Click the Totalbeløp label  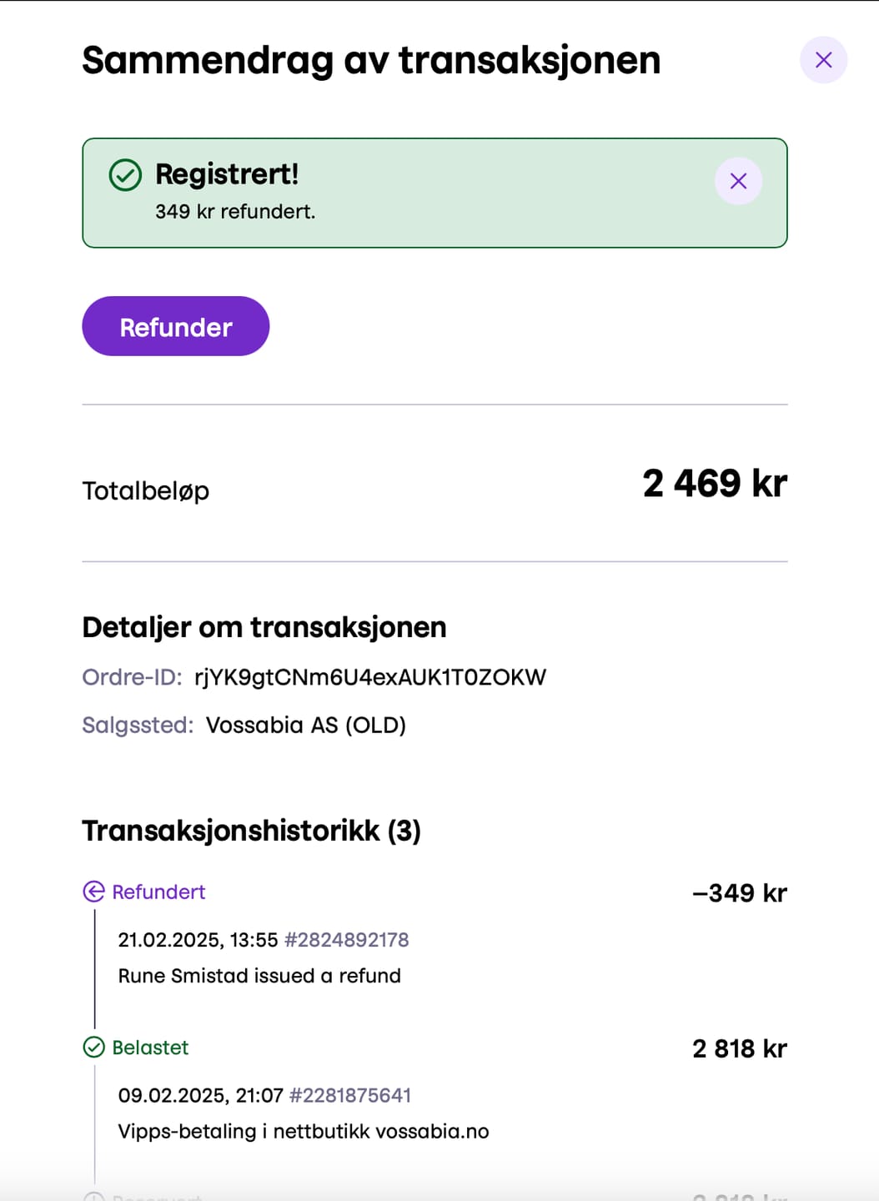pyautogui.click(x=146, y=490)
